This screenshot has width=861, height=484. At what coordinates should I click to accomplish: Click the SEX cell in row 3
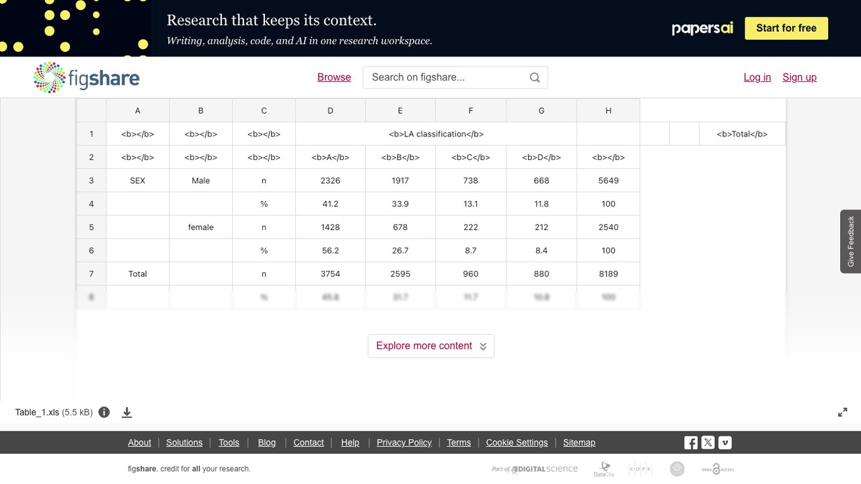point(138,180)
